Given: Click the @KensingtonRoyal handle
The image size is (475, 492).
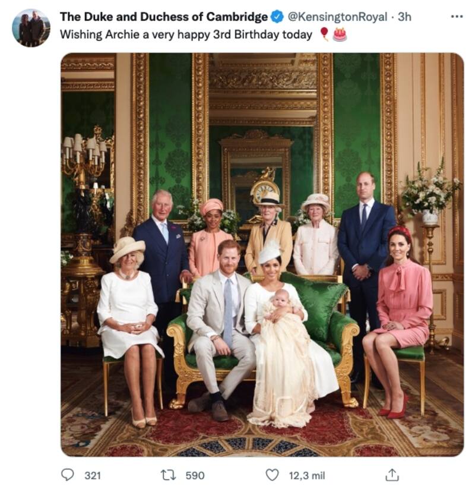Looking at the screenshot, I should click(338, 17).
